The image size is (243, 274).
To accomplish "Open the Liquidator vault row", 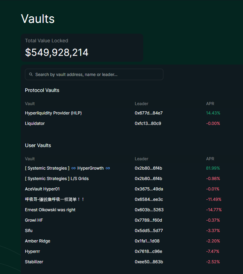I will [x=35, y=123].
